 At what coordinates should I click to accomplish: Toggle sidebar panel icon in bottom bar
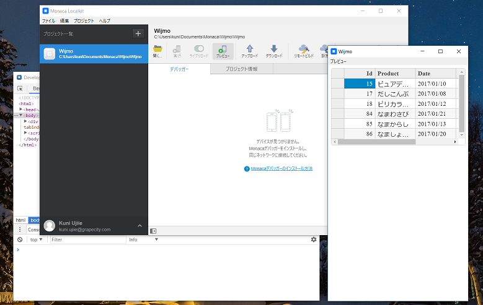[153, 231]
